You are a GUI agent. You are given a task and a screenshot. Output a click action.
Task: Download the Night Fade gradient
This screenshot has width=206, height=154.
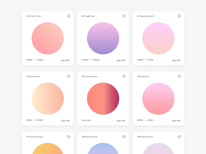[x=124, y=16]
